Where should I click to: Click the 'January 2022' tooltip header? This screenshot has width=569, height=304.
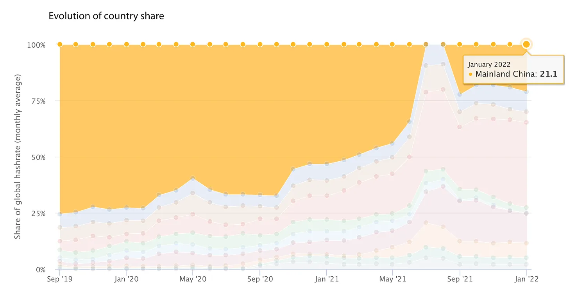click(489, 64)
